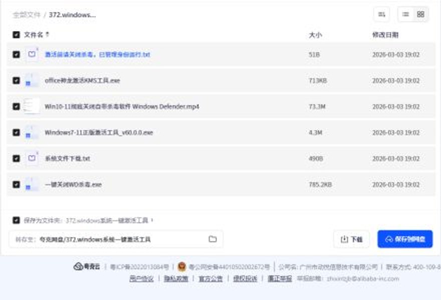Open 系统文件下载.txt file name

(68, 158)
